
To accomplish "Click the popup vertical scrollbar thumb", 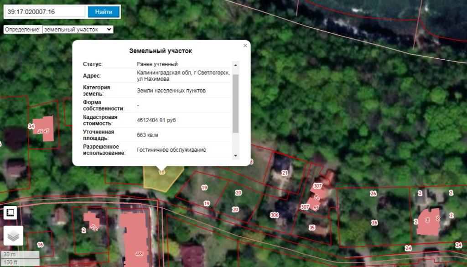I will 235,103.
